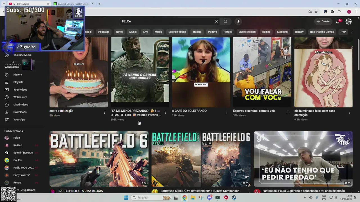Select the Science fiction chip
Viewport: 360px width, 202px height.
177,32
